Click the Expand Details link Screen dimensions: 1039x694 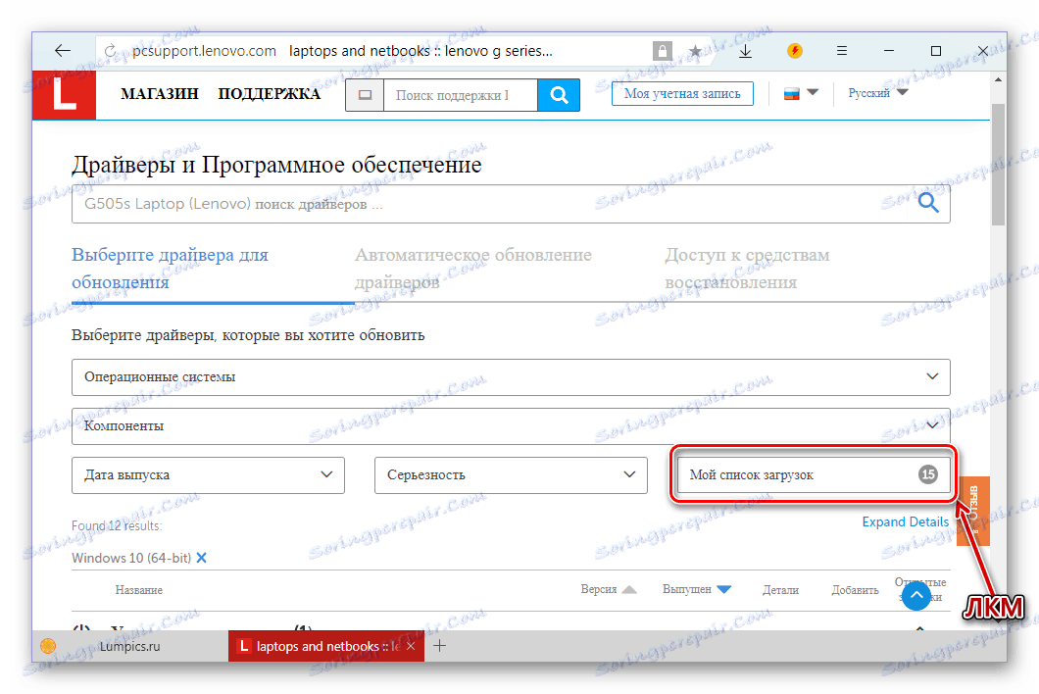coord(905,521)
